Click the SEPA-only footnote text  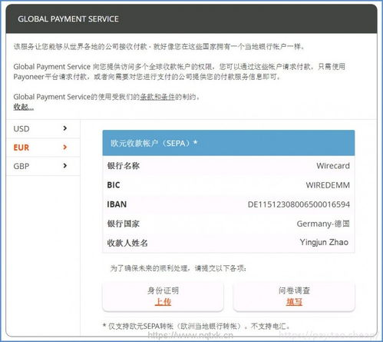pyautogui.click(x=196, y=326)
